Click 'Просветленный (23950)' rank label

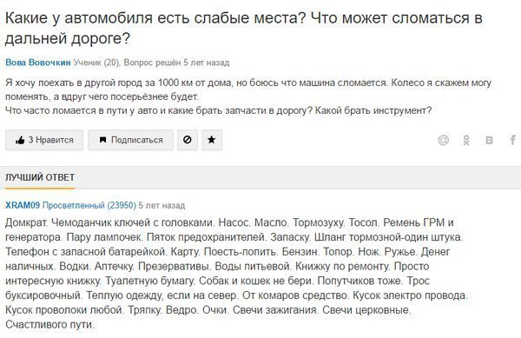pos(89,205)
